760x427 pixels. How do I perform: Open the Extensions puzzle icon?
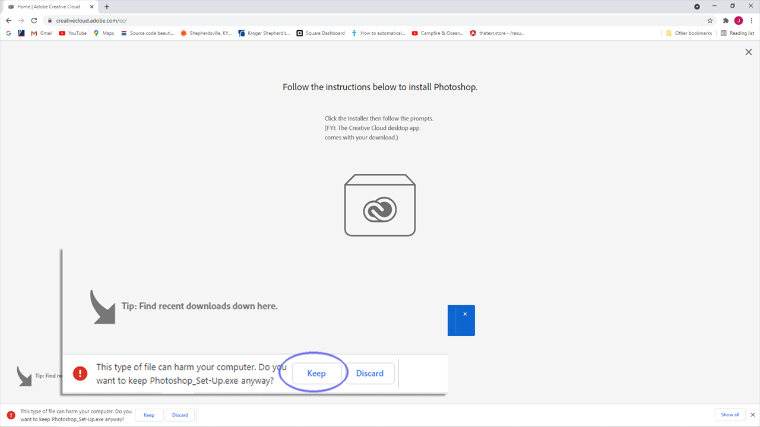[726, 20]
